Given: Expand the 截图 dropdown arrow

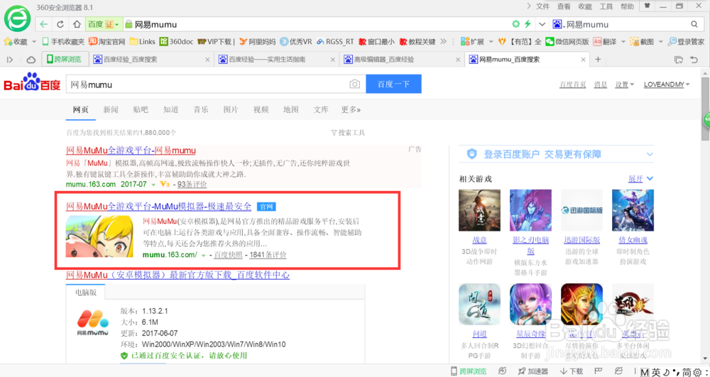Looking at the screenshot, I should (x=660, y=42).
